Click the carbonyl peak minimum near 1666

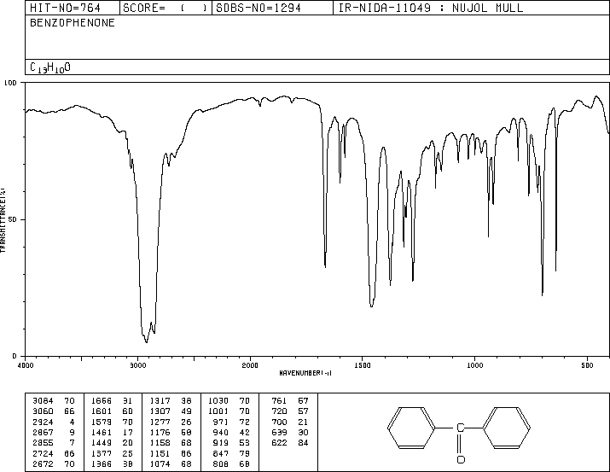(325, 266)
